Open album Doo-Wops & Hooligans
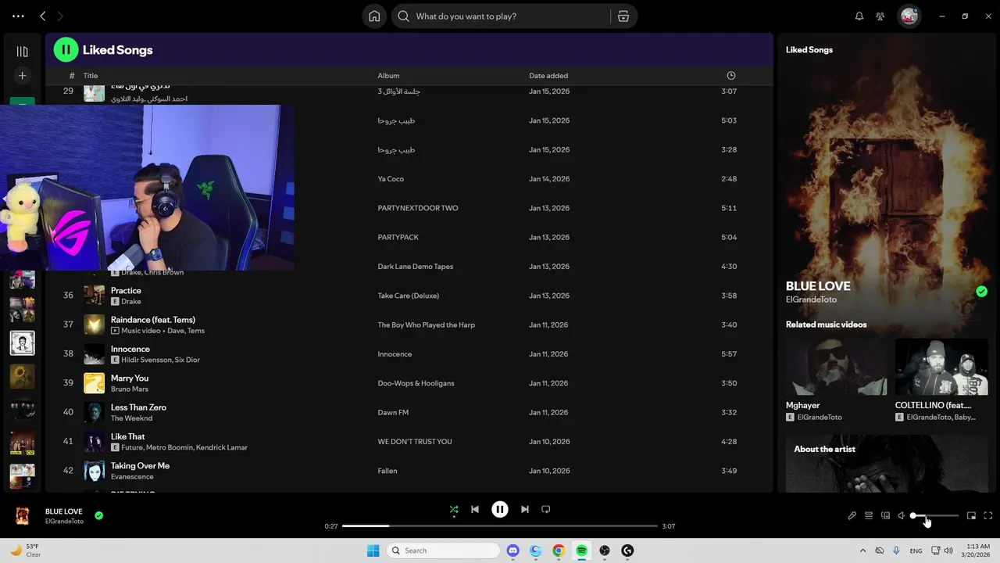Image resolution: width=1000 pixels, height=563 pixels. (x=416, y=383)
